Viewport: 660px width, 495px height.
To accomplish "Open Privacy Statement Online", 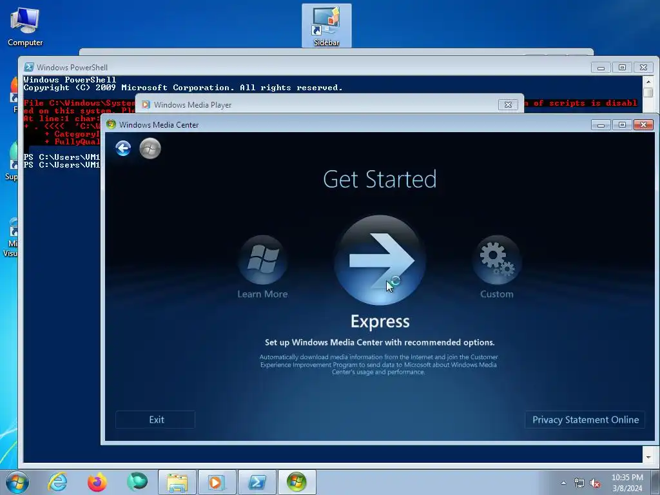I will pyautogui.click(x=585, y=420).
